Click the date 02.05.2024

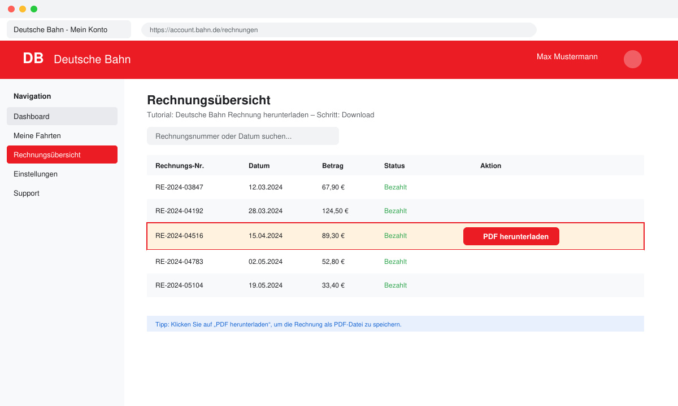coord(266,262)
